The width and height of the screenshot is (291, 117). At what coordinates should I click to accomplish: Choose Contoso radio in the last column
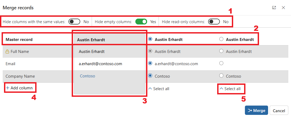click(221, 76)
